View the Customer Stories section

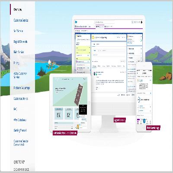pos(21,99)
